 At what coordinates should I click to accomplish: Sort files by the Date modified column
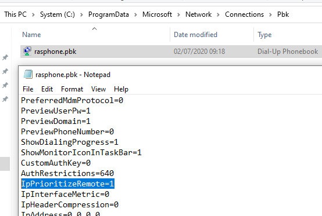click(195, 35)
